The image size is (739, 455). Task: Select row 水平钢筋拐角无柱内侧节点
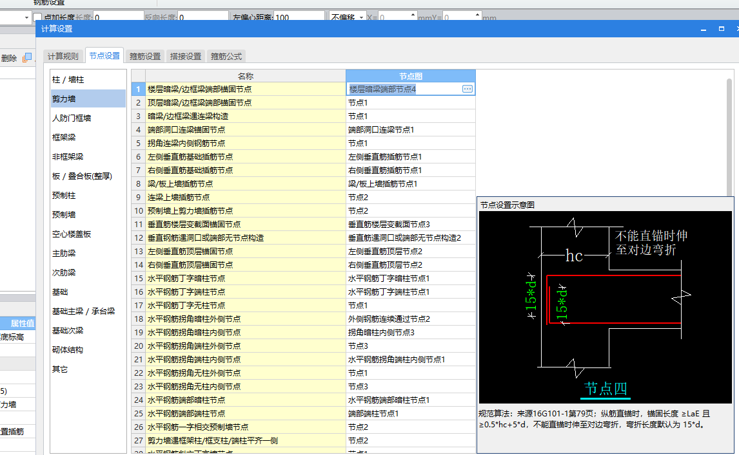(246, 387)
